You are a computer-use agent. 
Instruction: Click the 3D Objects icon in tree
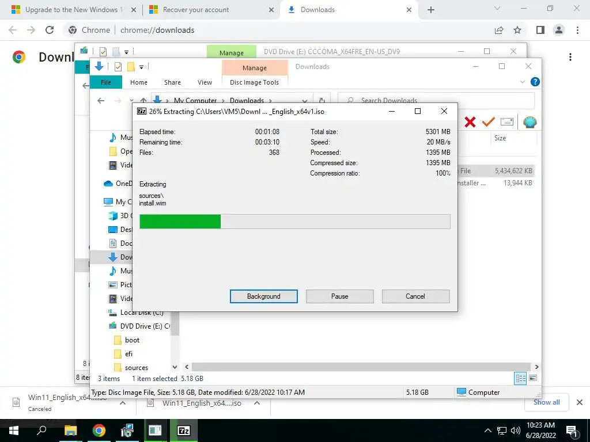tap(112, 216)
